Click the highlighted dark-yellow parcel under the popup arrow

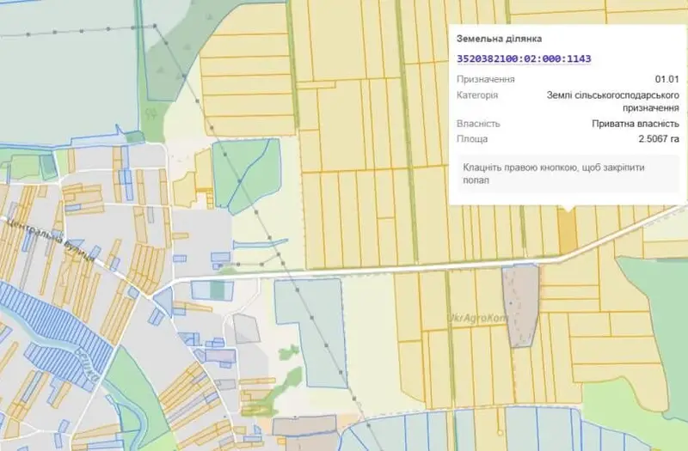tap(567, 230)
